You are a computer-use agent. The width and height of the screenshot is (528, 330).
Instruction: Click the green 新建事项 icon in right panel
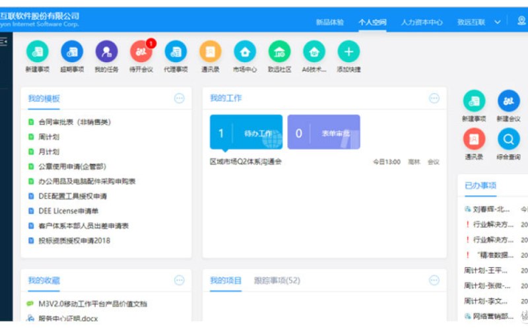pyautogui.click(x=474, y=101)
